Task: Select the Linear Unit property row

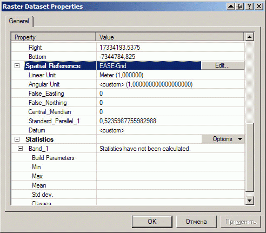Action: click(128, 75)
